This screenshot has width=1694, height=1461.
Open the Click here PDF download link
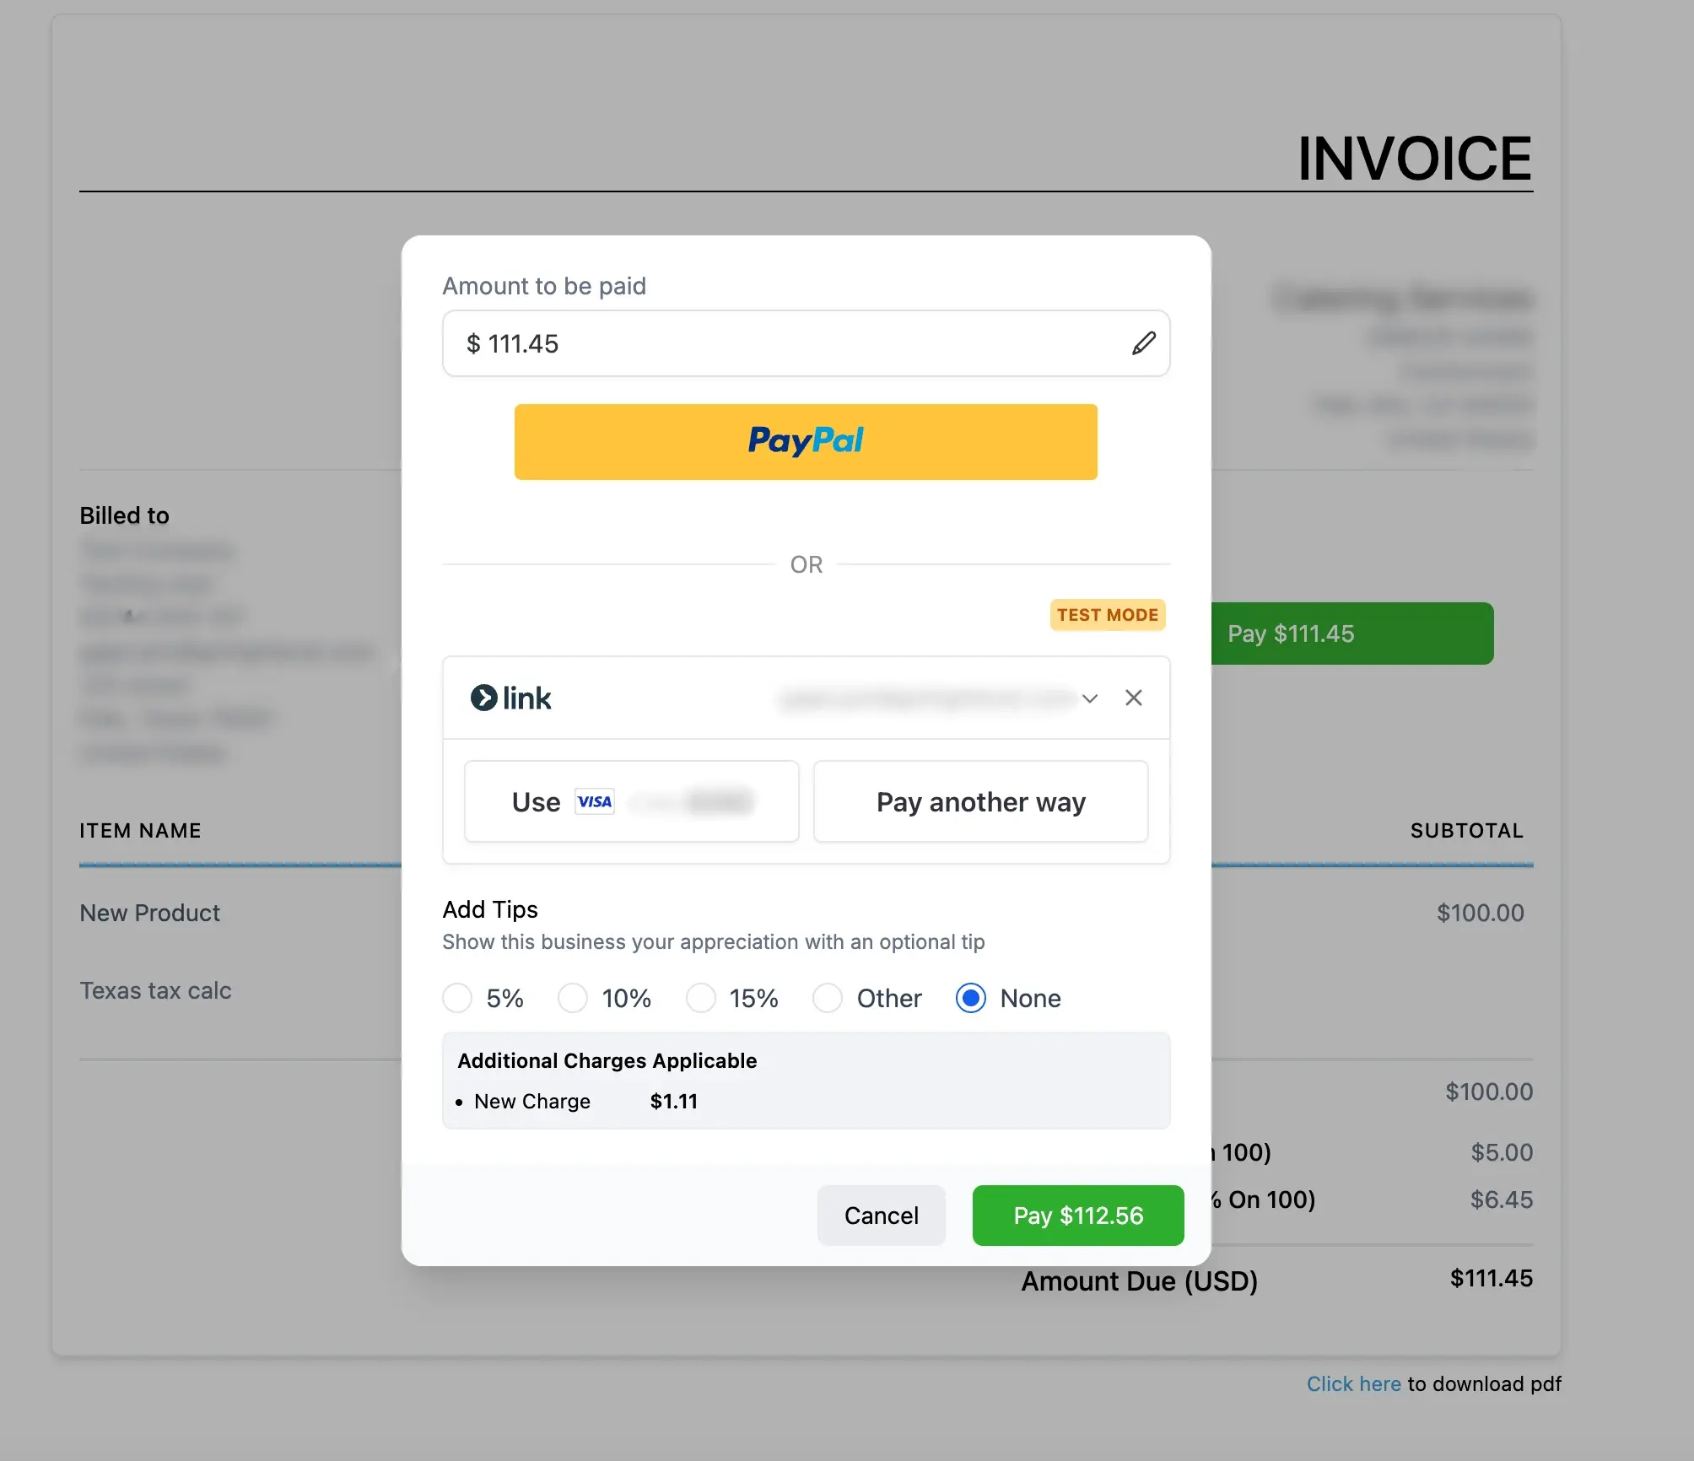1353,1384
